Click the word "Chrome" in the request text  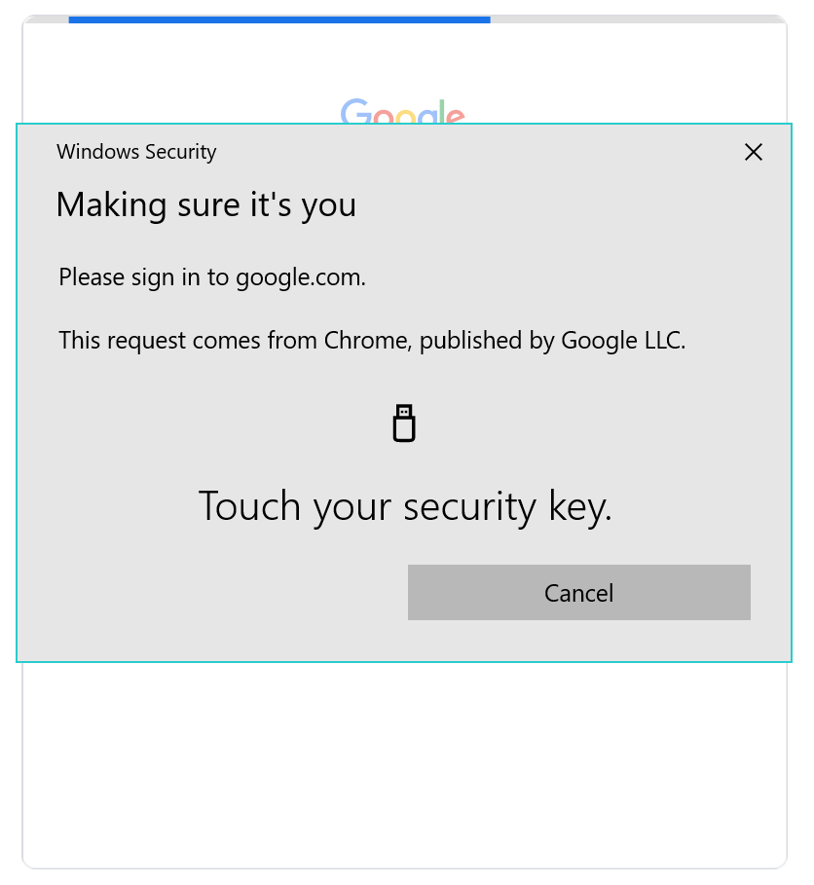[x=367, y=341]
